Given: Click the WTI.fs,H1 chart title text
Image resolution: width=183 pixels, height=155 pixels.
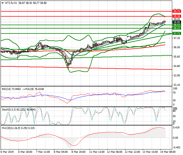Looking at the screenshot, I should (x=11, y=3).
